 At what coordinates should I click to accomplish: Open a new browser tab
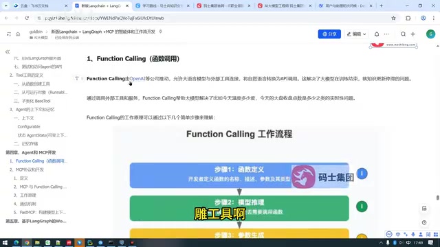point(381,5)
